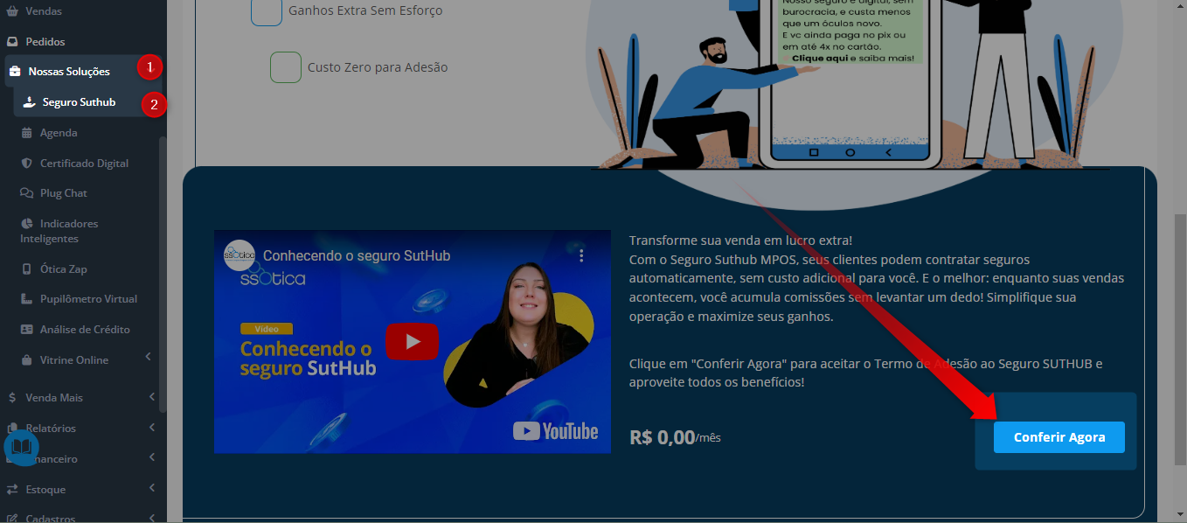Open Pedidos from sidebar icon

click(x=12, y=41)
